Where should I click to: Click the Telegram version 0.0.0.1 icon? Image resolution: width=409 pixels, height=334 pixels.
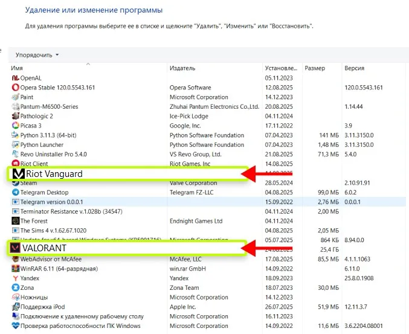[15, 202]
